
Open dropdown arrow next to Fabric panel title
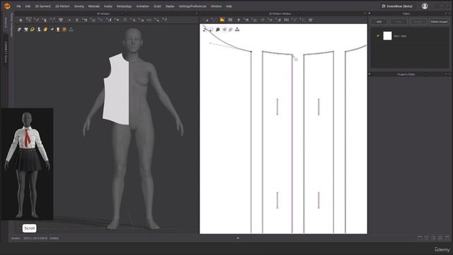coord(425,13)
